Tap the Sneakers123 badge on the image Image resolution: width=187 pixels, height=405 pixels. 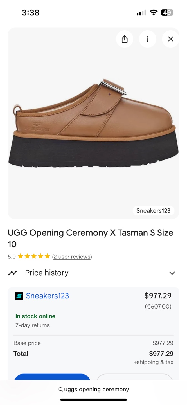coord(153,210)
